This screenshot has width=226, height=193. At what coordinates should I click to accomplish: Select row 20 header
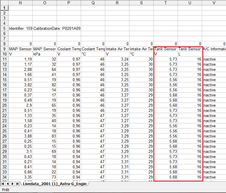pyautogui.click(x=4, y=105)
